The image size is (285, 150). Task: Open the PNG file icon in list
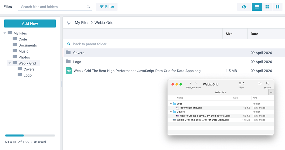point(69,71)
